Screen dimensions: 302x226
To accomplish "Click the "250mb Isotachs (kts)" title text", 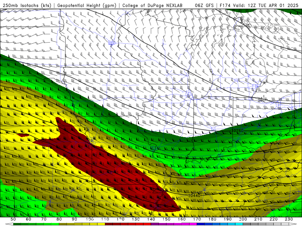I will pos(27,5).
